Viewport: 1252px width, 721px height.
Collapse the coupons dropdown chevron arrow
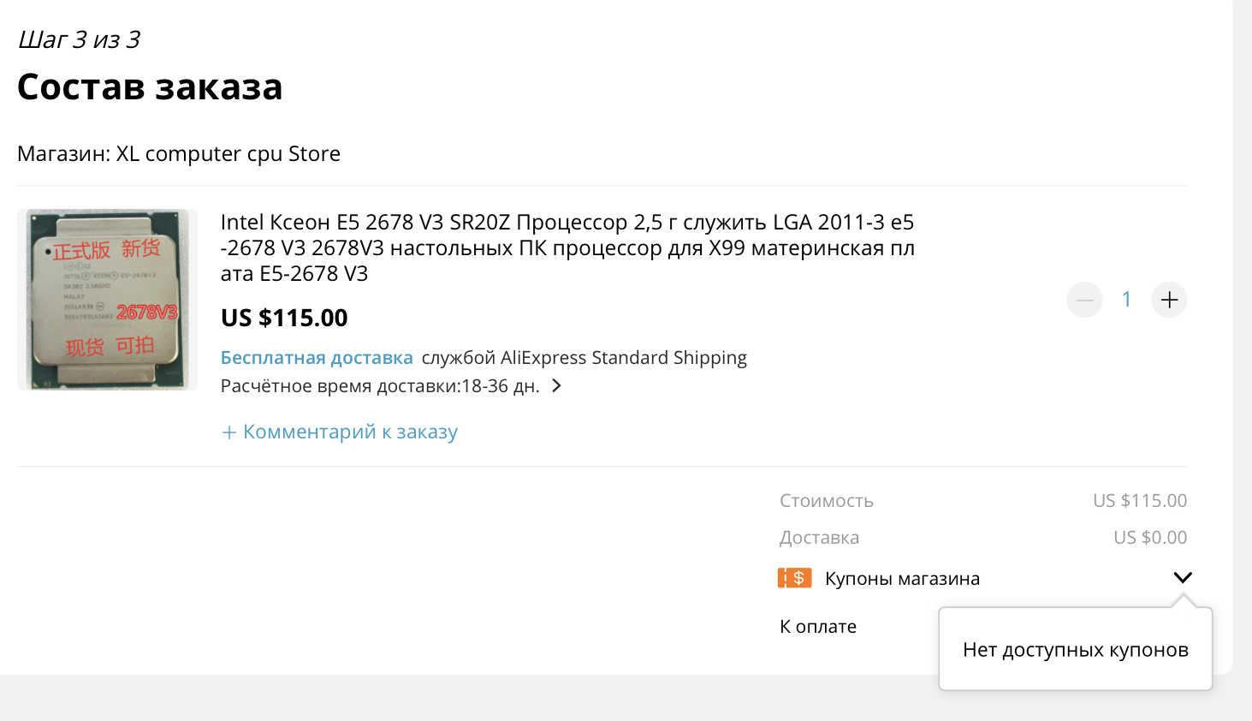click(1183, 578)
